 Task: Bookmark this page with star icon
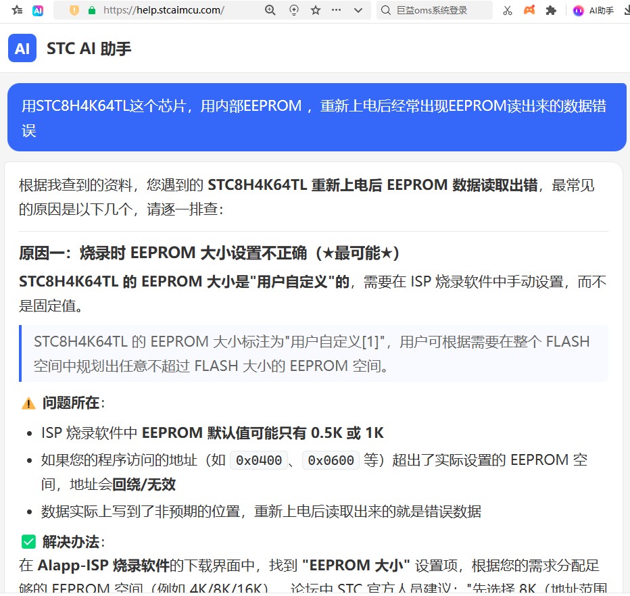316,10
